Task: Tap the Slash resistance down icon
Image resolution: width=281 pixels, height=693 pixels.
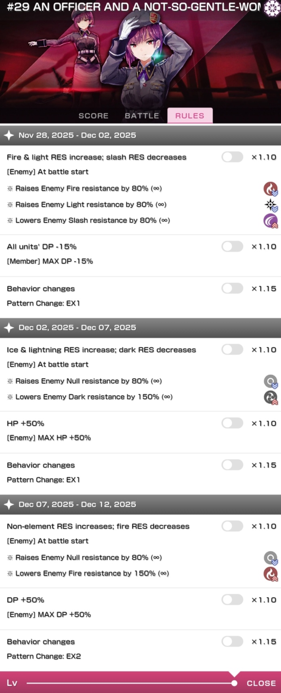Action: pos(271,221)
